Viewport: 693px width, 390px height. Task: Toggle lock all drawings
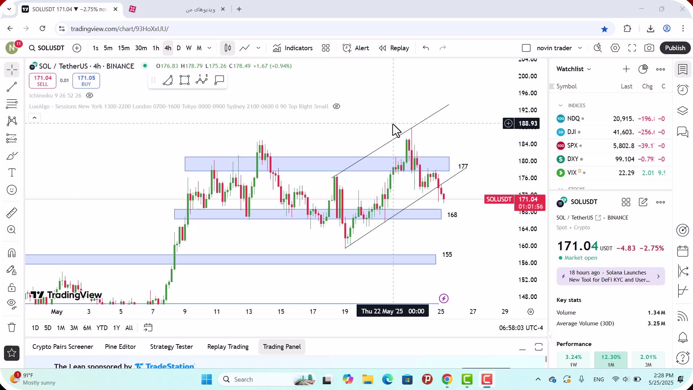pyautogui.click(x=12, y=287)
